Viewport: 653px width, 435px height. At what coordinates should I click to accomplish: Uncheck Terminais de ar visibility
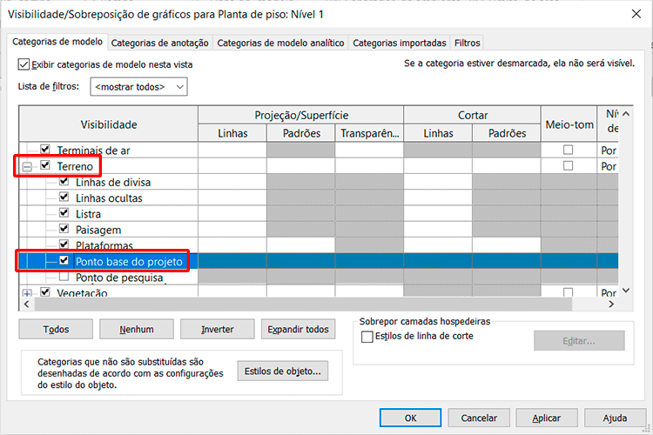point(45,149)
